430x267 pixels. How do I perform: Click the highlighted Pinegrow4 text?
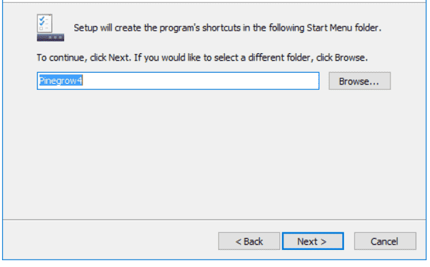61,80
